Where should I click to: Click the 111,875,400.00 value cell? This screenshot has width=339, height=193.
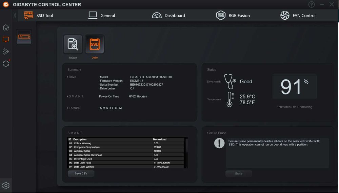[162, 163]
